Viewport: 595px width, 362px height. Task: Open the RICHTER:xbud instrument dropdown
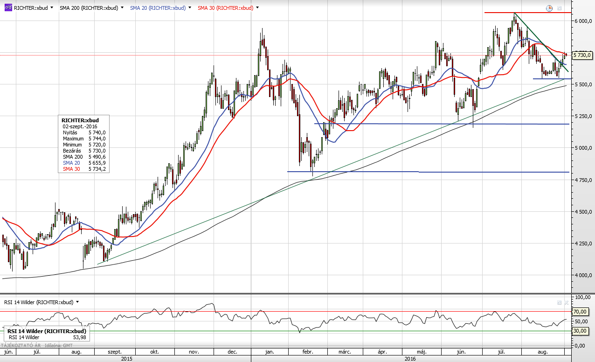point(51,8)
